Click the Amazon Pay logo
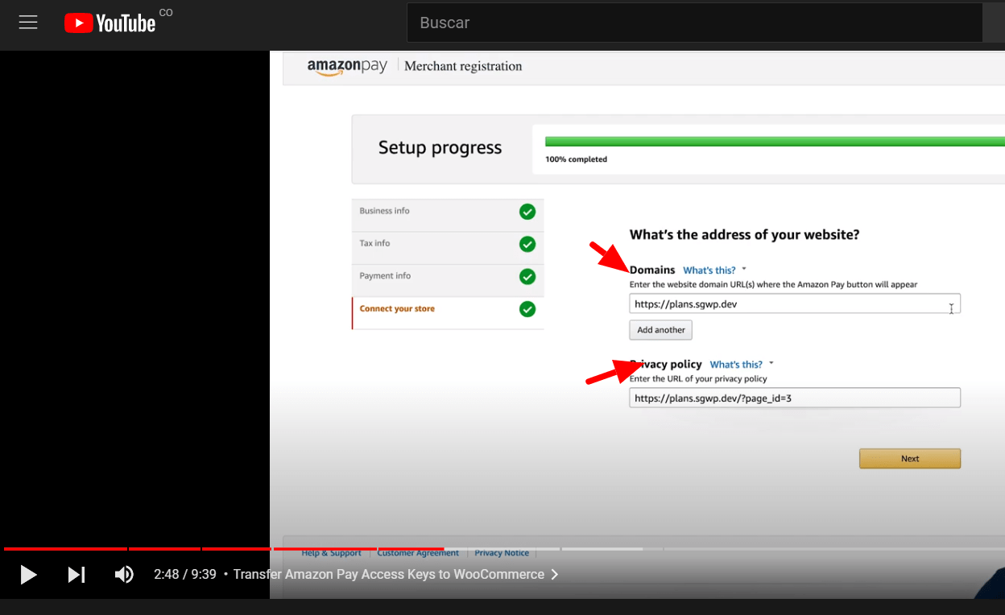This screenshot has height=615, width=1005. [x=347, y=67]
